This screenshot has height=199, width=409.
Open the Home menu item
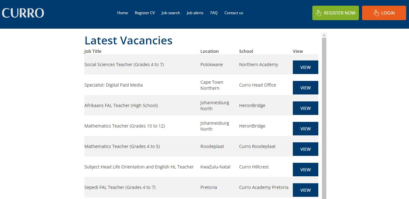[x=122, y=13]
